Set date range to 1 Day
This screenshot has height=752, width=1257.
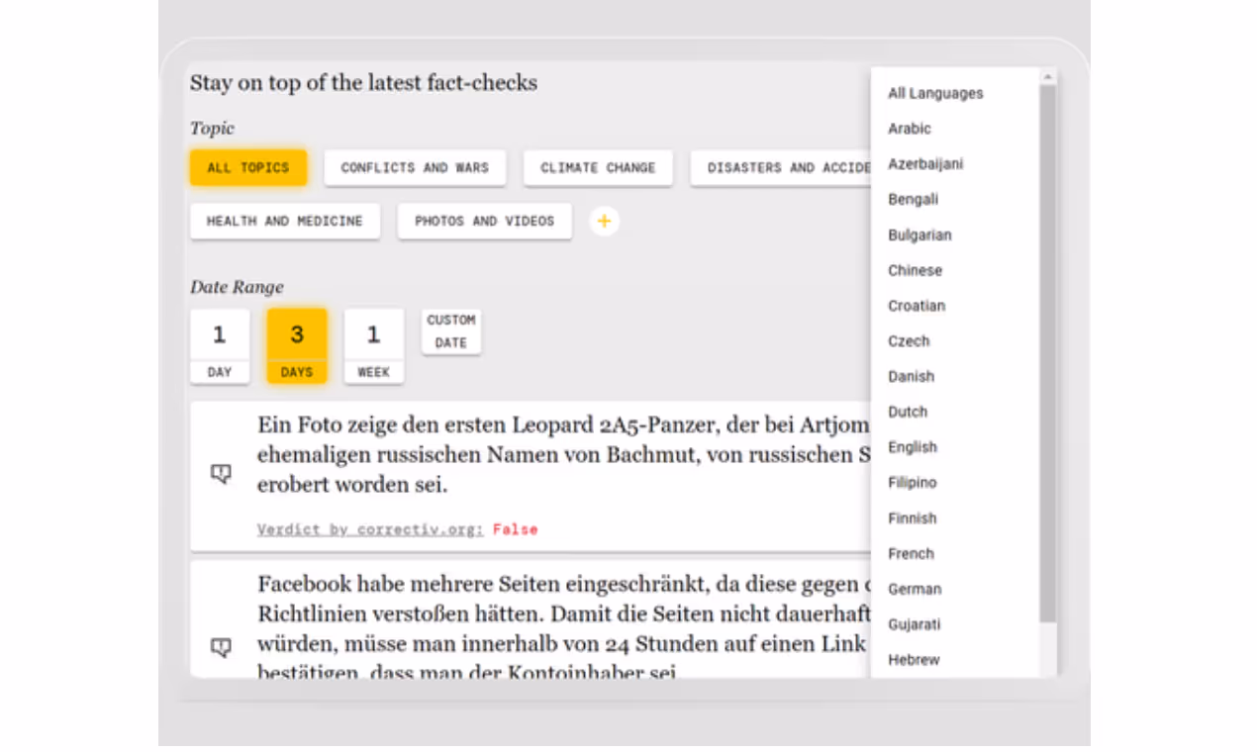(x=220, y=346)
